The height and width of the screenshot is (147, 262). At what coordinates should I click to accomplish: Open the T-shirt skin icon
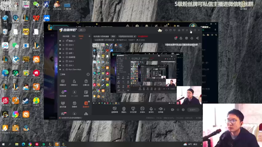click(x=183, y=30)
